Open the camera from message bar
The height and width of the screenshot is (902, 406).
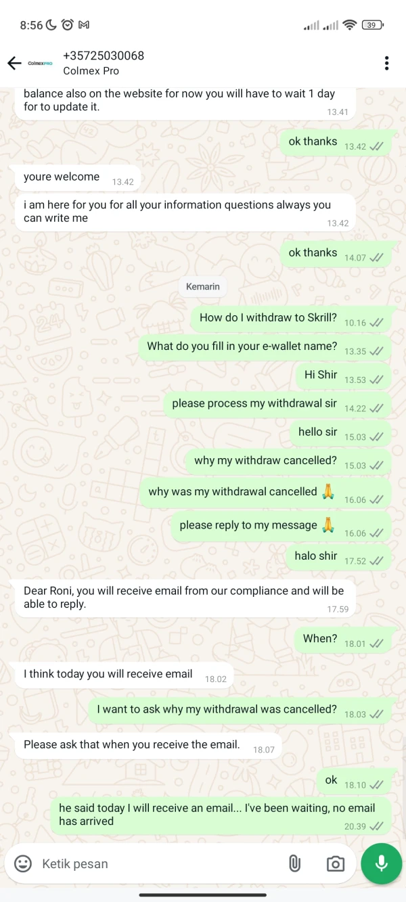pyautogui.click(x=334, y=863)
